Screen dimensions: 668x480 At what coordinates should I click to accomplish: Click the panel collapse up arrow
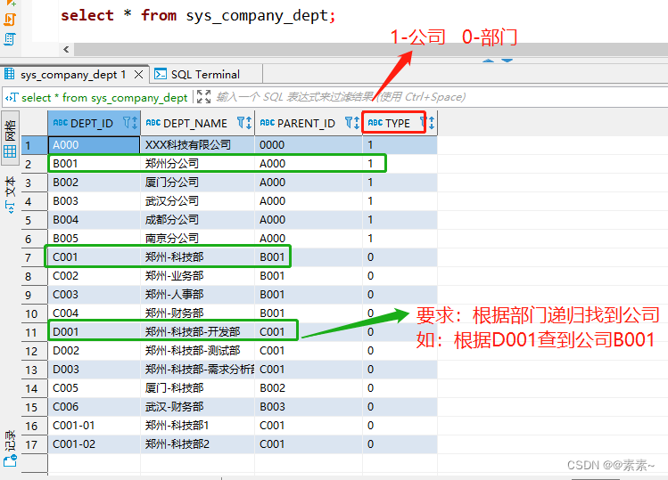coord(488,61)
